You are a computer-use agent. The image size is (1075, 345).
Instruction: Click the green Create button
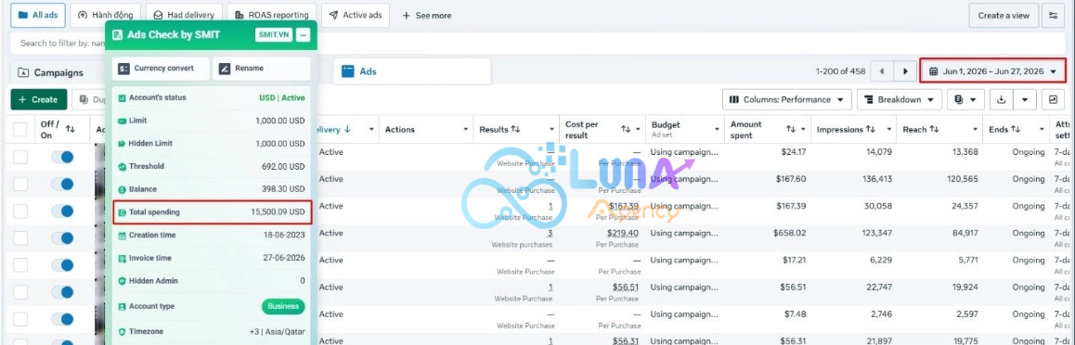tap(38, 99)
